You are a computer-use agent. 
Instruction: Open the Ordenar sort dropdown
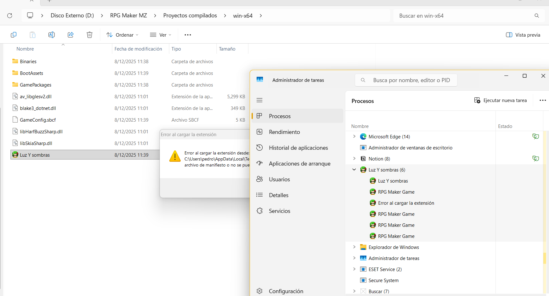point(122,35)
